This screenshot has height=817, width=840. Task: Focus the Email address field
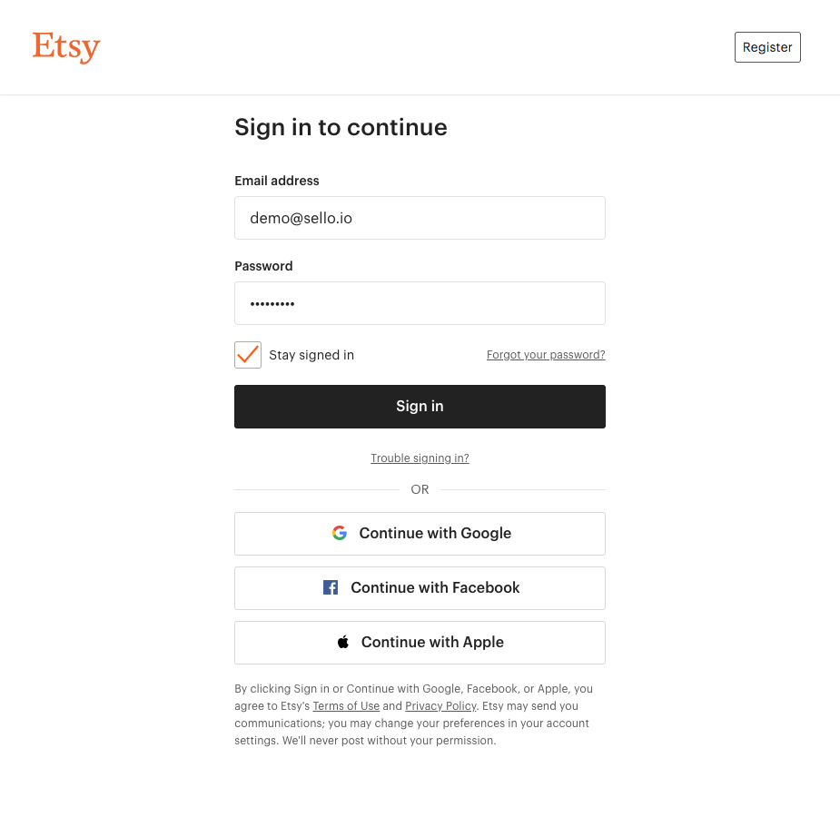point(420,218)
